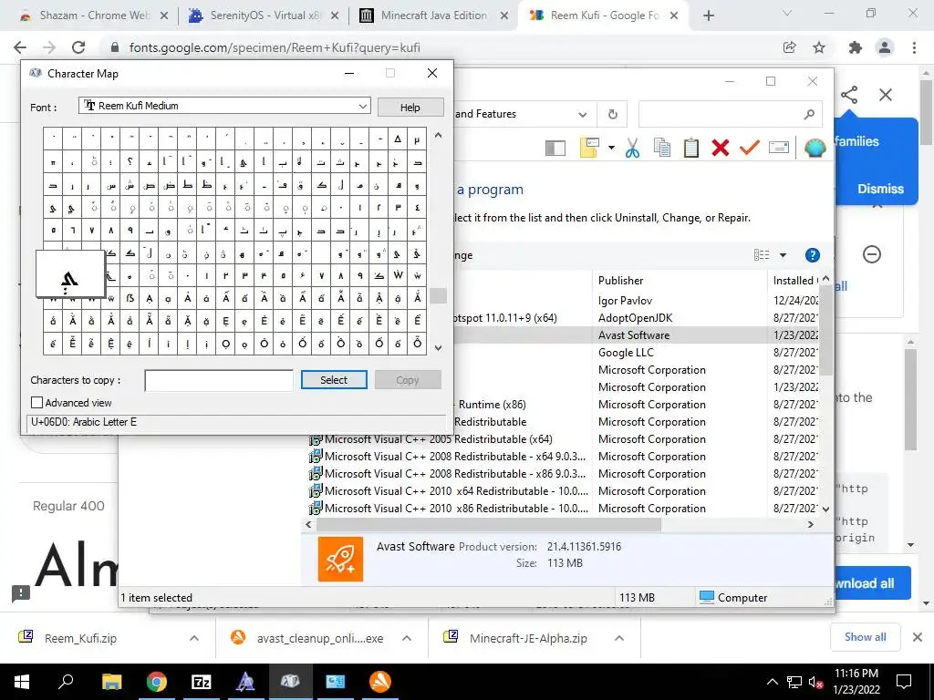The height and width of the screenshot is (700, 934).
Task: Open the Reem Kufi Medium font dropdown
Action: click(x=362, y=106)
